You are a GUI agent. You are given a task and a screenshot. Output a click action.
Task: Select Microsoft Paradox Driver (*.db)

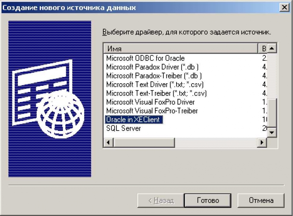[x=152, y=67]
